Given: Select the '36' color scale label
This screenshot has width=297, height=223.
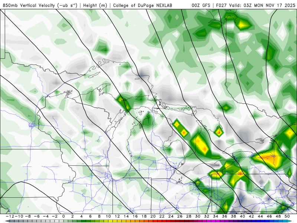Looking at the screenshot, I should (225, 216).
